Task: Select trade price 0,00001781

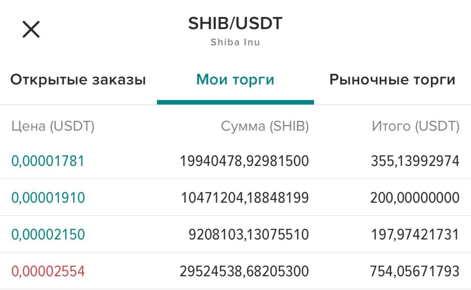Action: [x=48, y=161]
